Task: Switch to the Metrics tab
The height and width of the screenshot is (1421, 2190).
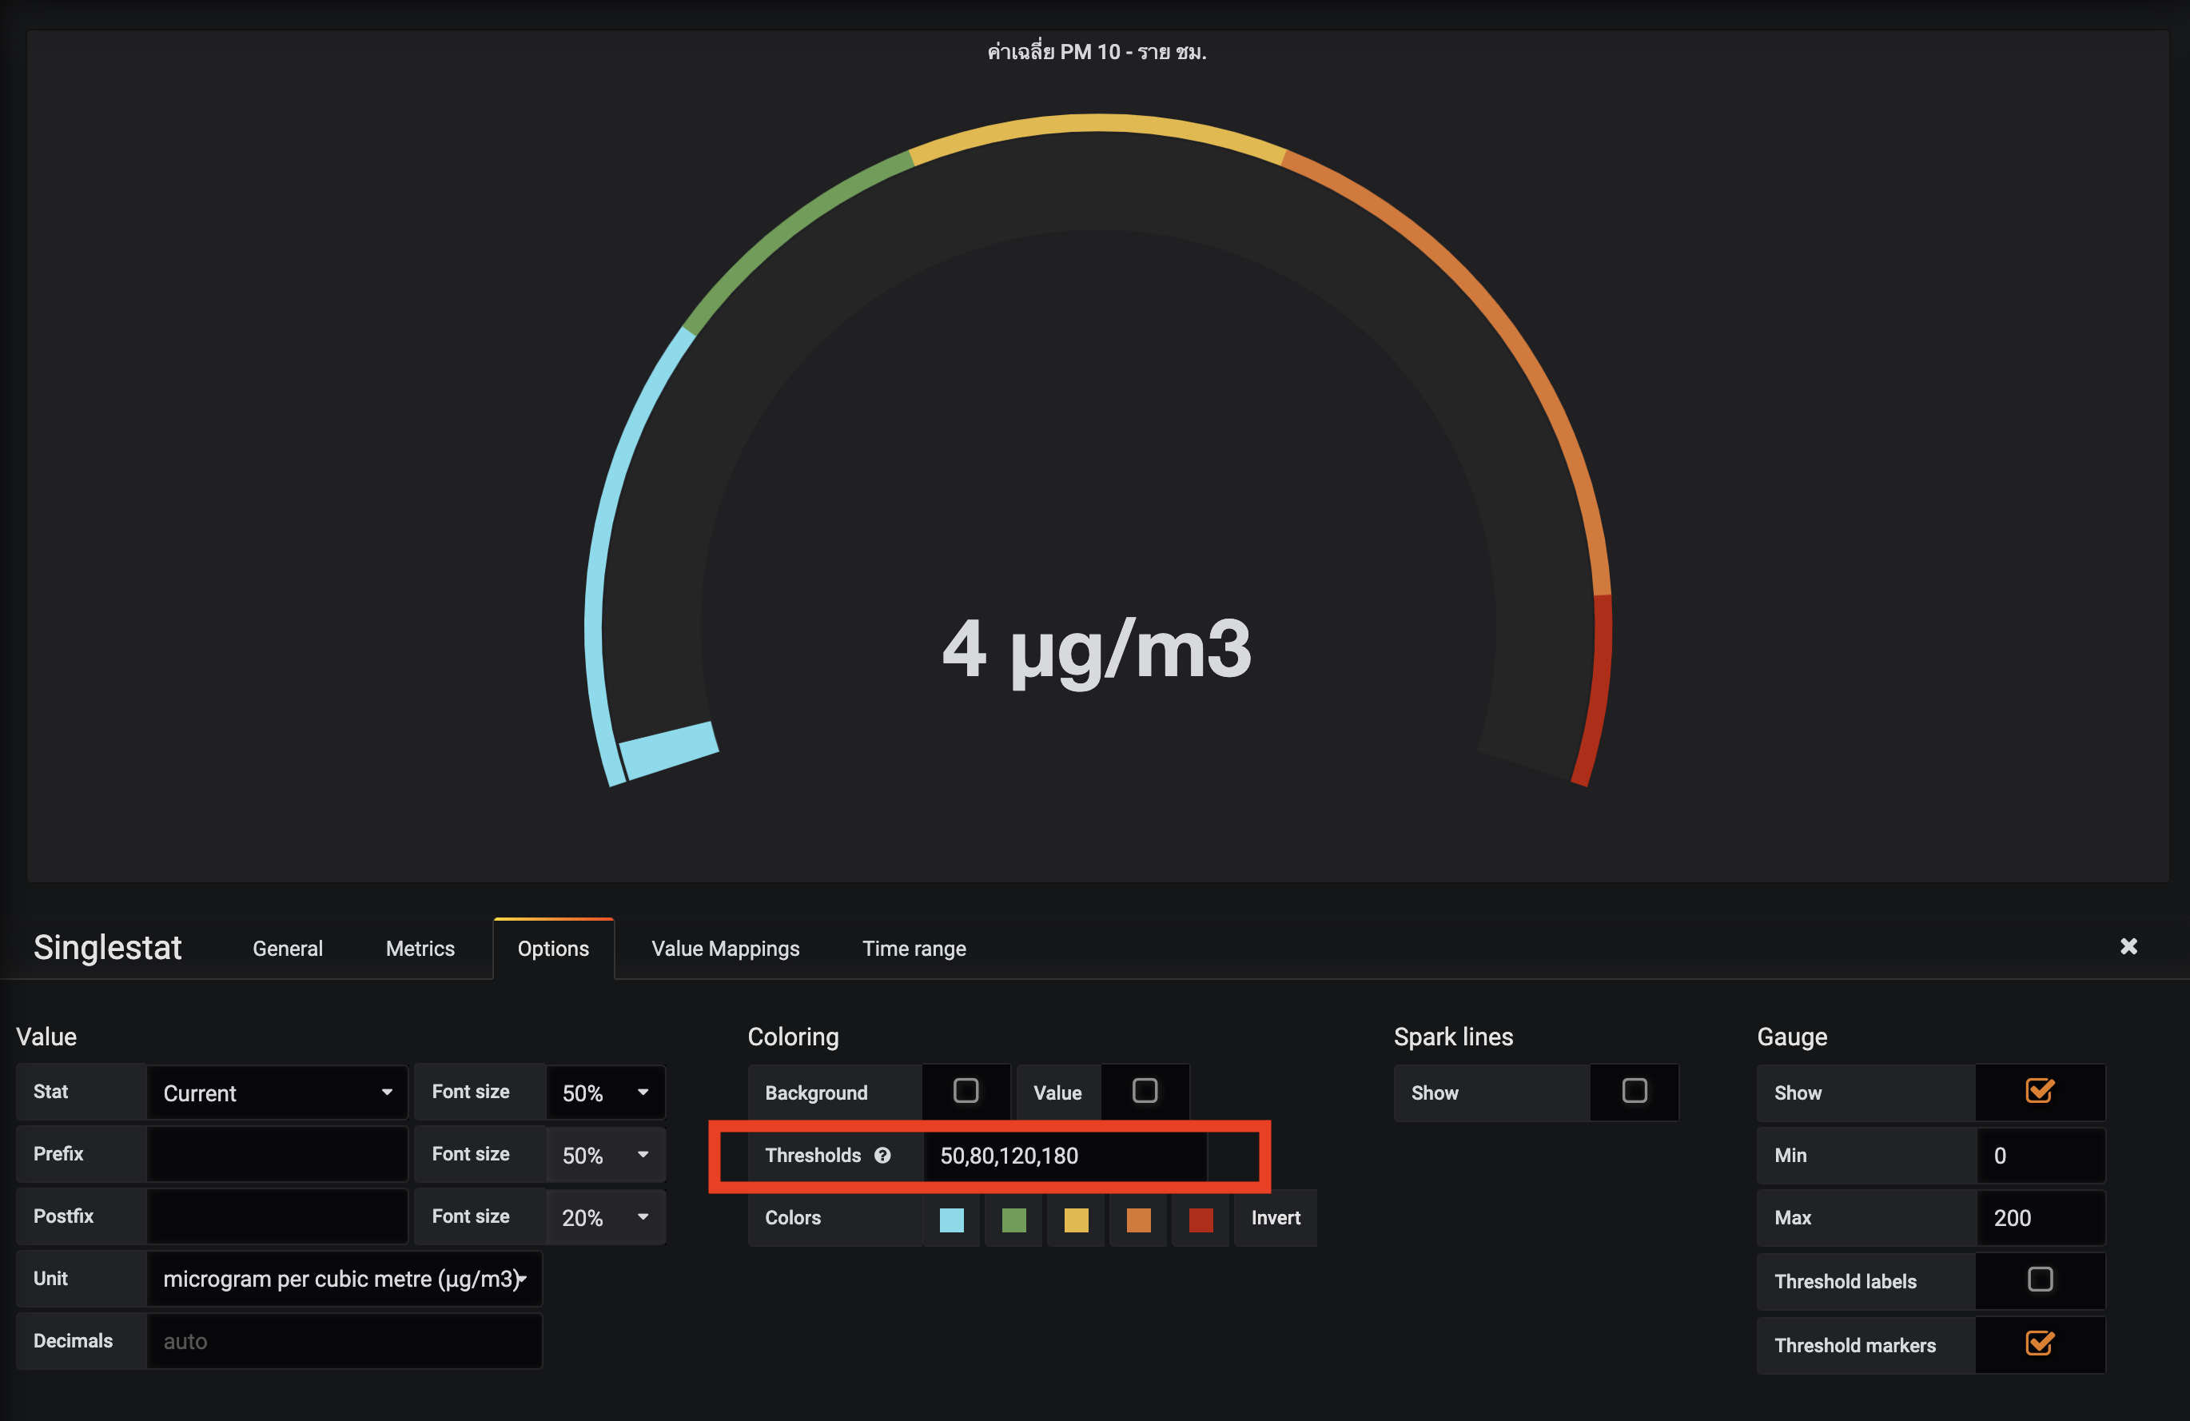Action: coord(420,948)
